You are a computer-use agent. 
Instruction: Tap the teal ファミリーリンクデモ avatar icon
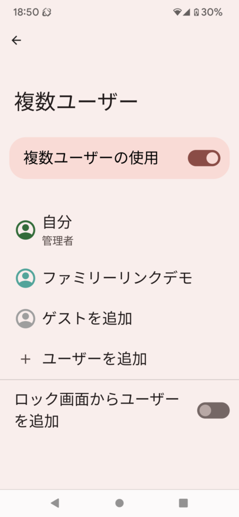tap(25, 278)
